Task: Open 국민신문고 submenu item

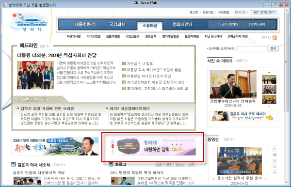Action: (x=132, y=36)
